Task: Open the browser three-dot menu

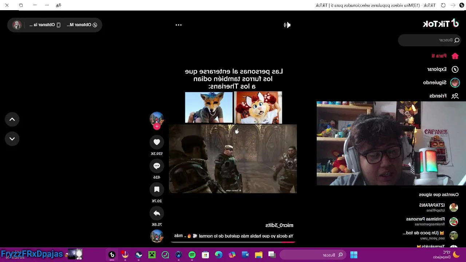Action: coord(47,5)
